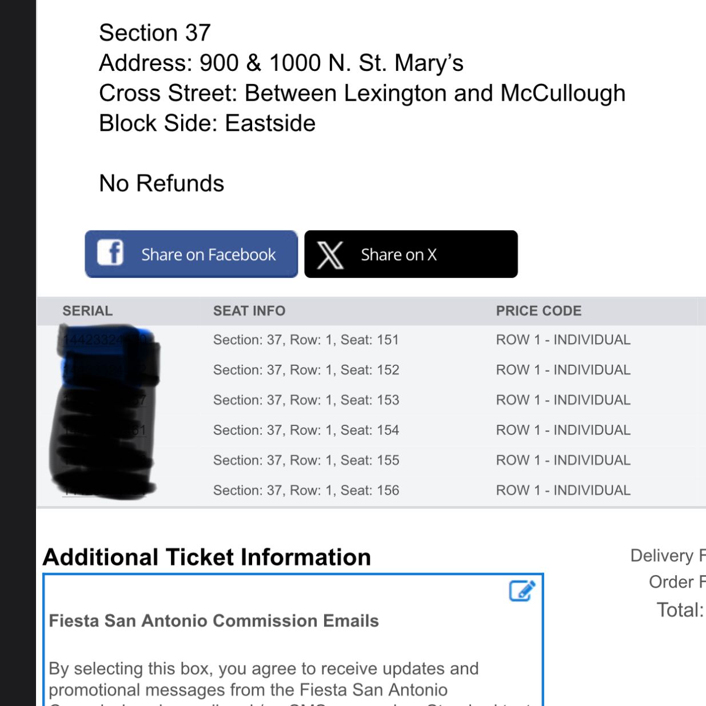Select the Seat 152 row
The image size is (706, 706).
(372, 370)
